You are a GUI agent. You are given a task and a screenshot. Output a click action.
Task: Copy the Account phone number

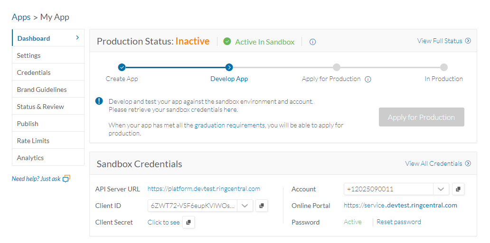tap(458, 189)
